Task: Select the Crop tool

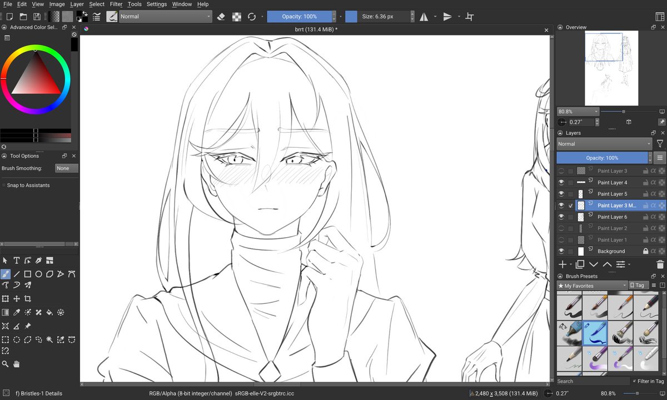Action: [27, 299]
